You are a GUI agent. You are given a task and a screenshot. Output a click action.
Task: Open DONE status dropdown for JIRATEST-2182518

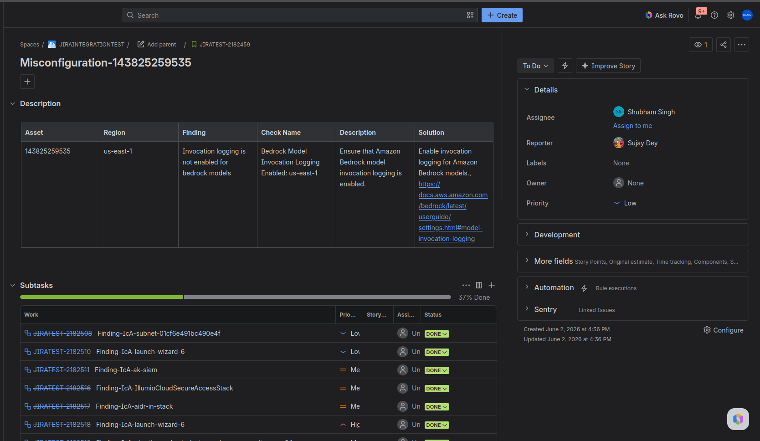[x=437, y=425]
